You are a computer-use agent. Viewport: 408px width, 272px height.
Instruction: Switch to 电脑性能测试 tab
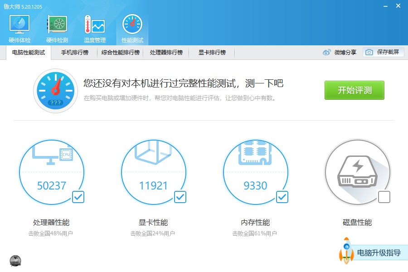point(29,53)
